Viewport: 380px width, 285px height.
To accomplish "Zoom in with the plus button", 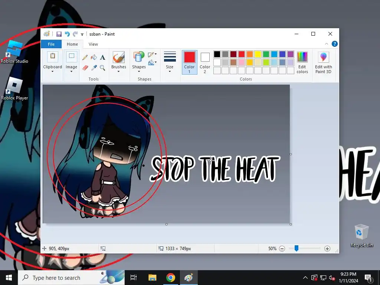I will [x=327, y=248].
